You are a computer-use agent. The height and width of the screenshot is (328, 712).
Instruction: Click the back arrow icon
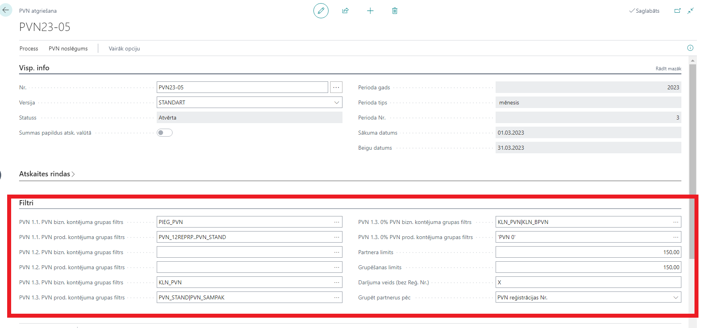click(6, 10)
